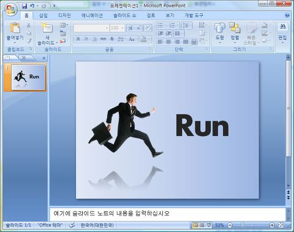Delete the slide using the red X icon
Image resolution: width=294 pixels, height=232 pixels.
[62, 41]
